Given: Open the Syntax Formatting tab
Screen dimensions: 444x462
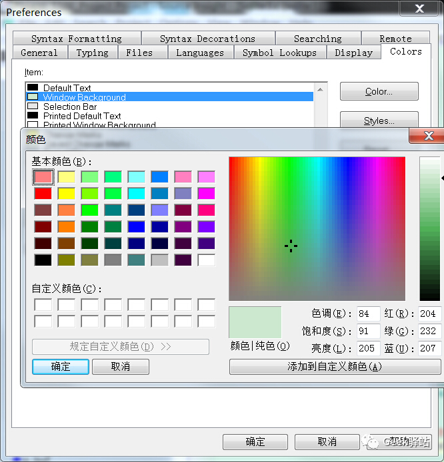Looking at the screenshot, I should (77, 39).
